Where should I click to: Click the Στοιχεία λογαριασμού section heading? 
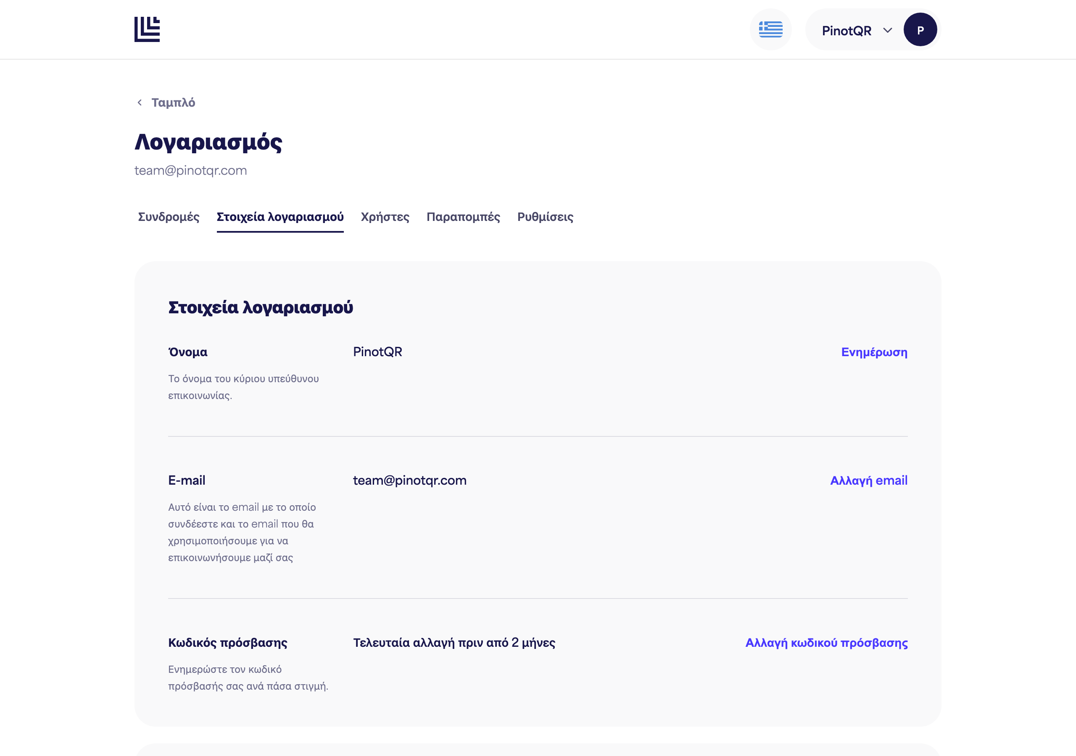tap(261, 307)
